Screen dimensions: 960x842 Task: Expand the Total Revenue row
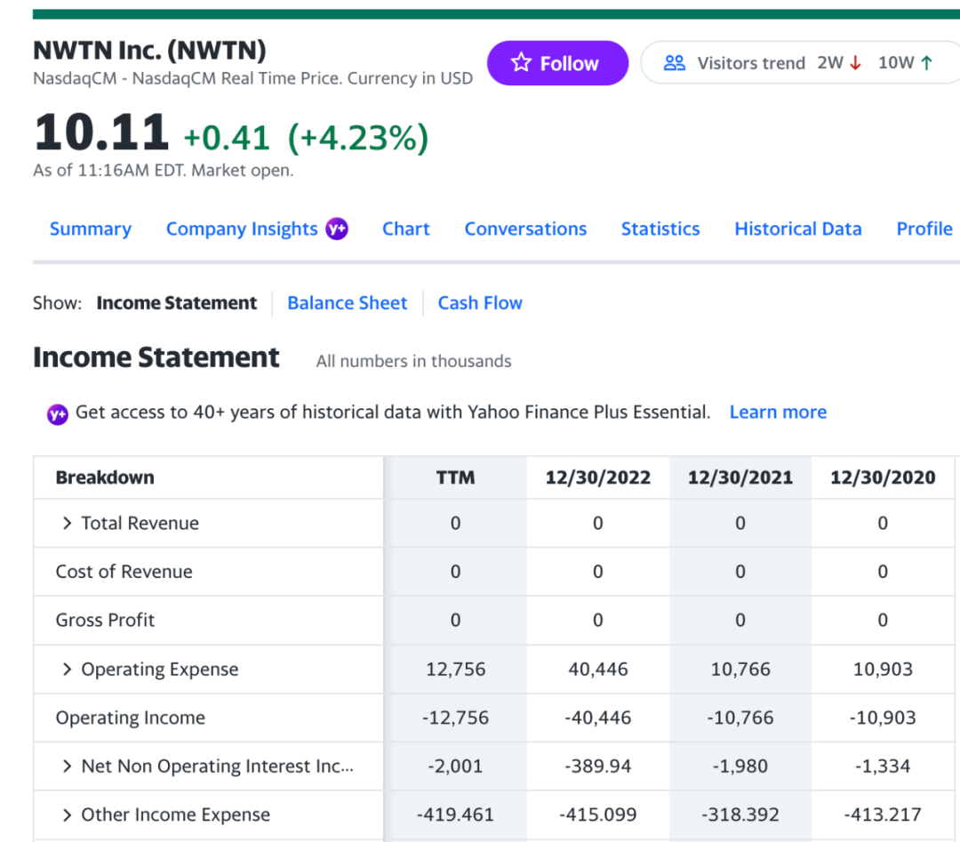(x=67, y=523)
